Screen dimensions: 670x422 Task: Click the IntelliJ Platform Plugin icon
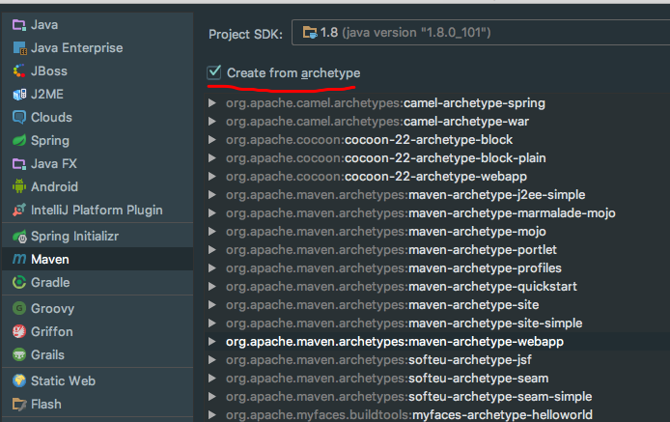click(x=19, y=210)
